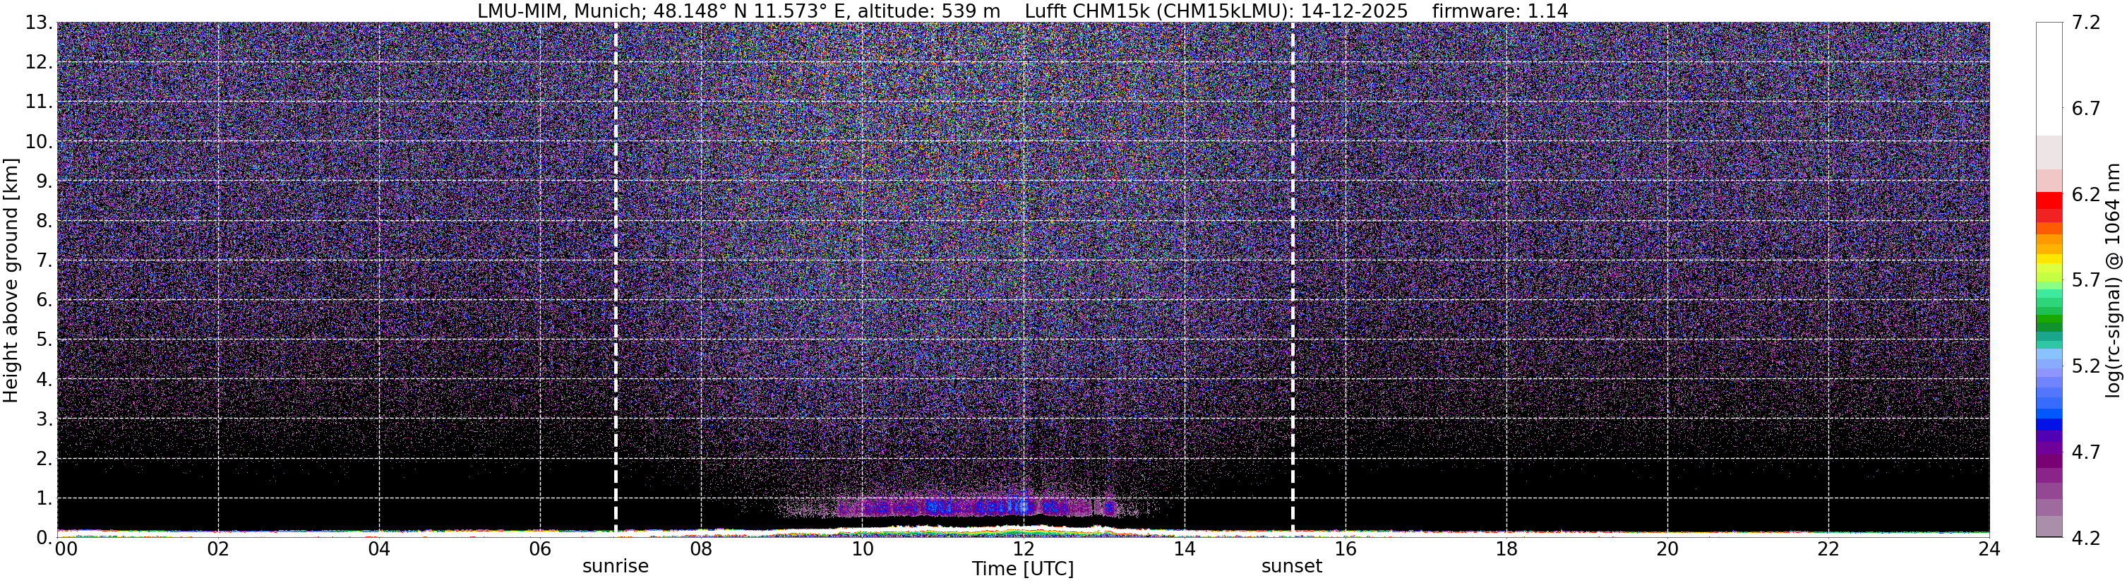Screen dimensions: 2127x583
Task: Click the 'Height above ground [km]' axis label
Action: click(11, 279)
